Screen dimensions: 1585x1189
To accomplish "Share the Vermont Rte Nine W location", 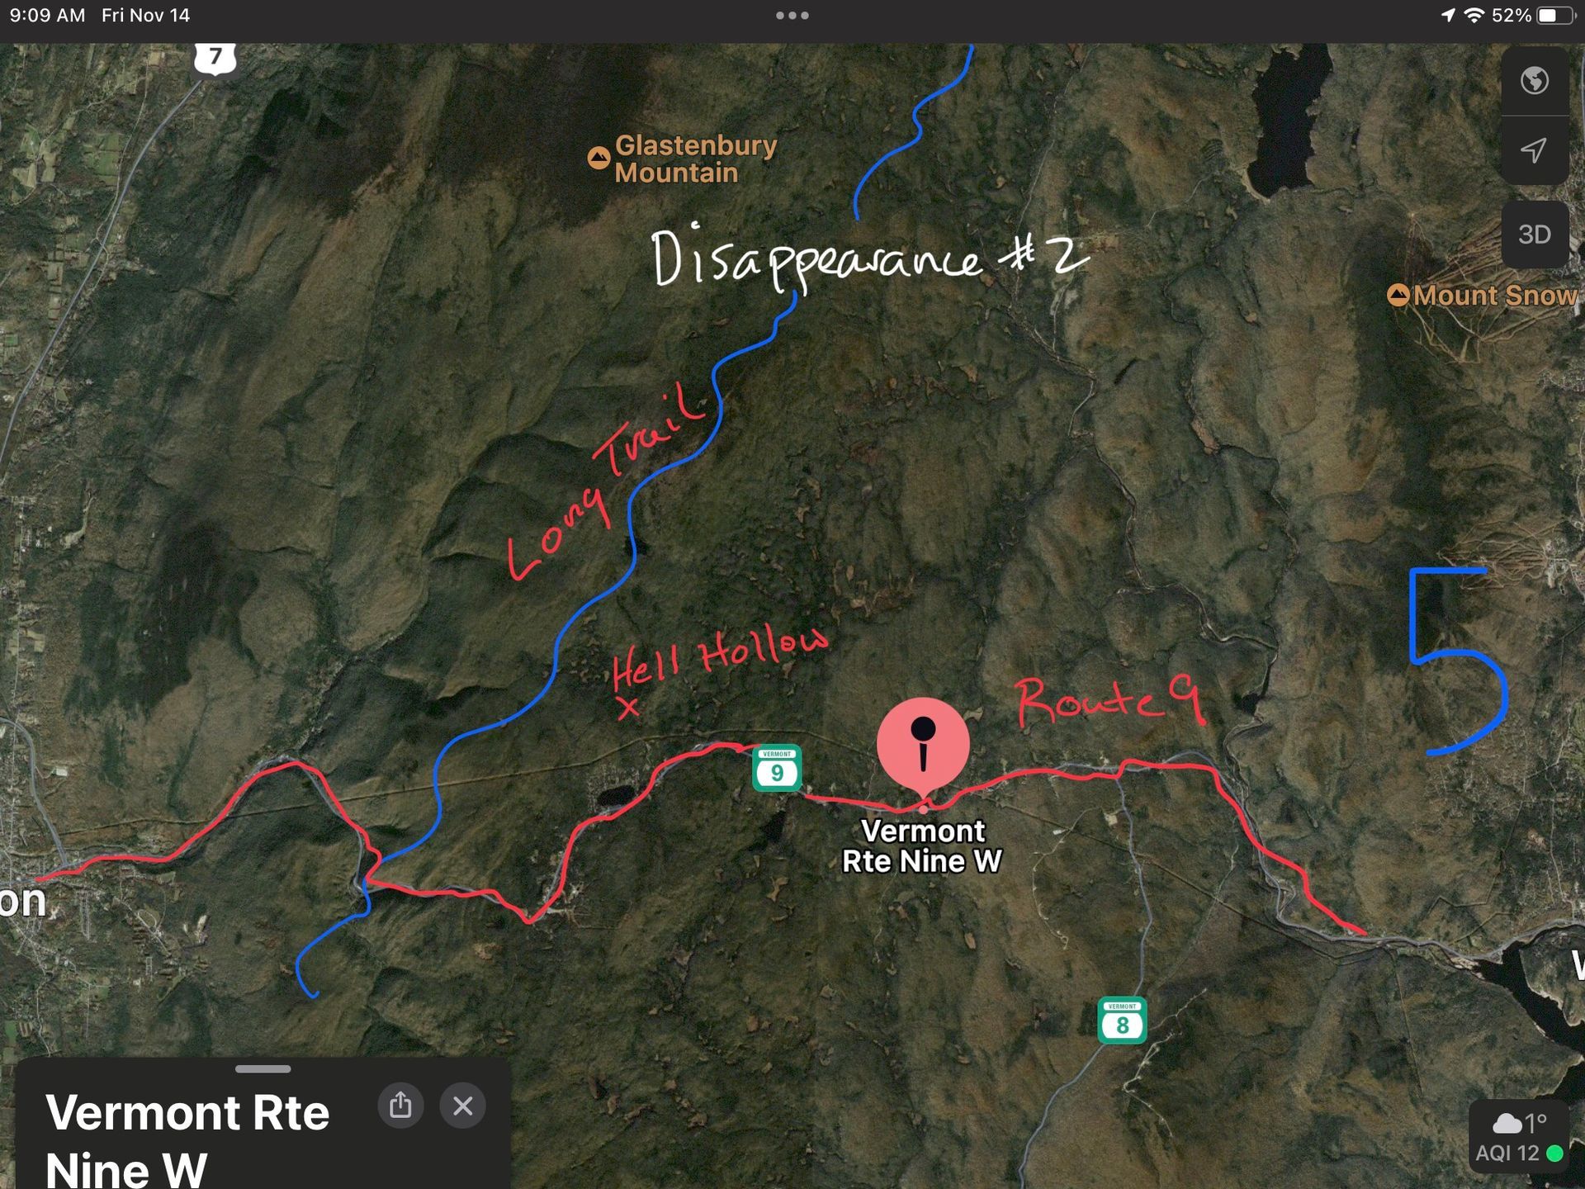I will [x=400, y=1106].
